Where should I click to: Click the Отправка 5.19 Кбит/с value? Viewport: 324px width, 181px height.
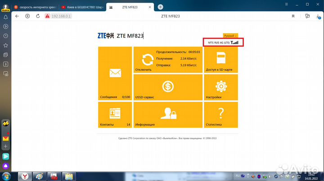[189, 65]
